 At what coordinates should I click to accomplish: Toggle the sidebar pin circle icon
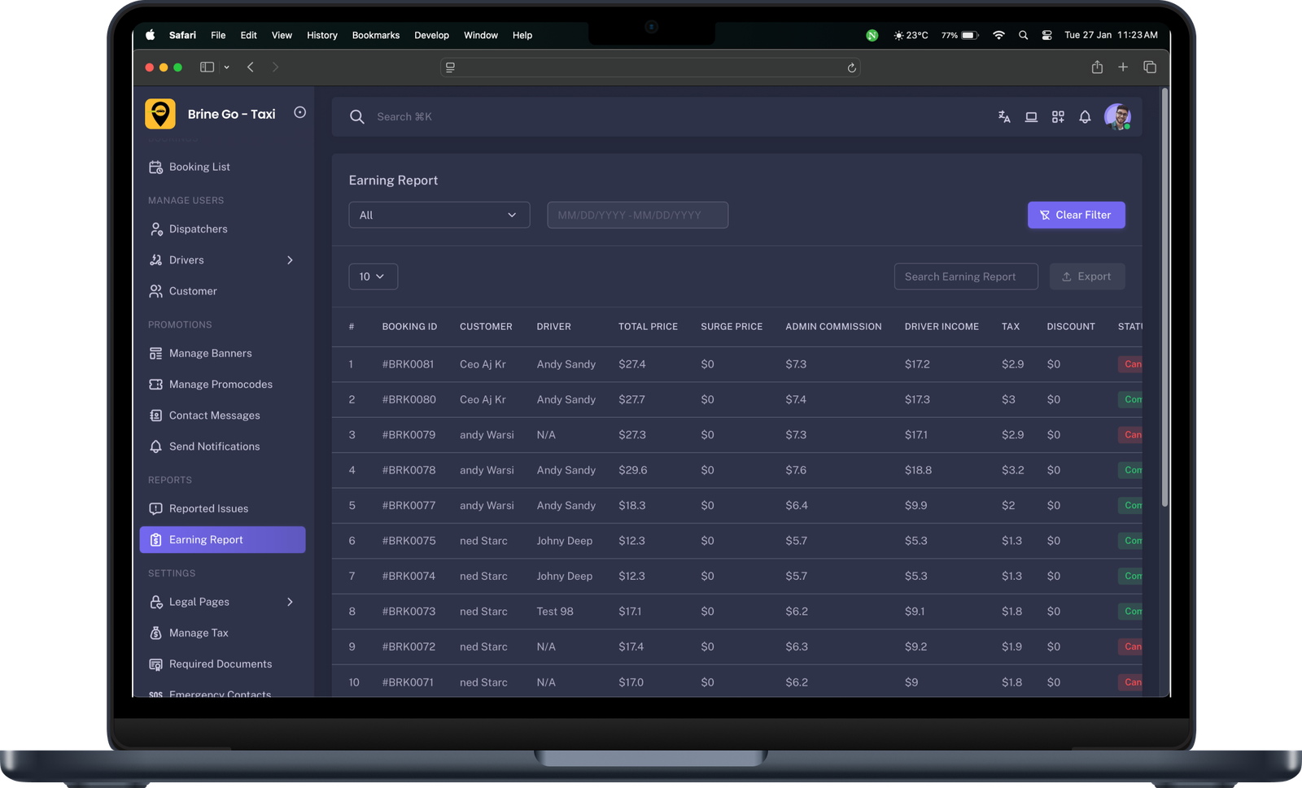click(x=299, y=112)
